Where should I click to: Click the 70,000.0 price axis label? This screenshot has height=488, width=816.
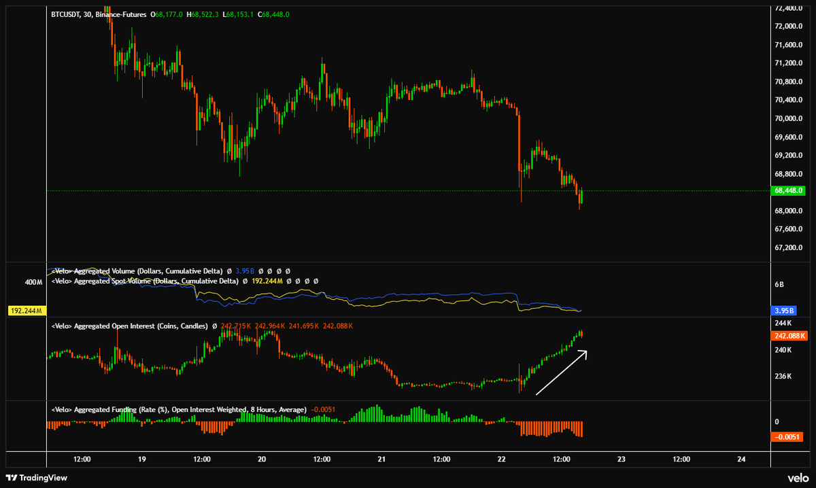pyautogui.click(x=789, y=118)
